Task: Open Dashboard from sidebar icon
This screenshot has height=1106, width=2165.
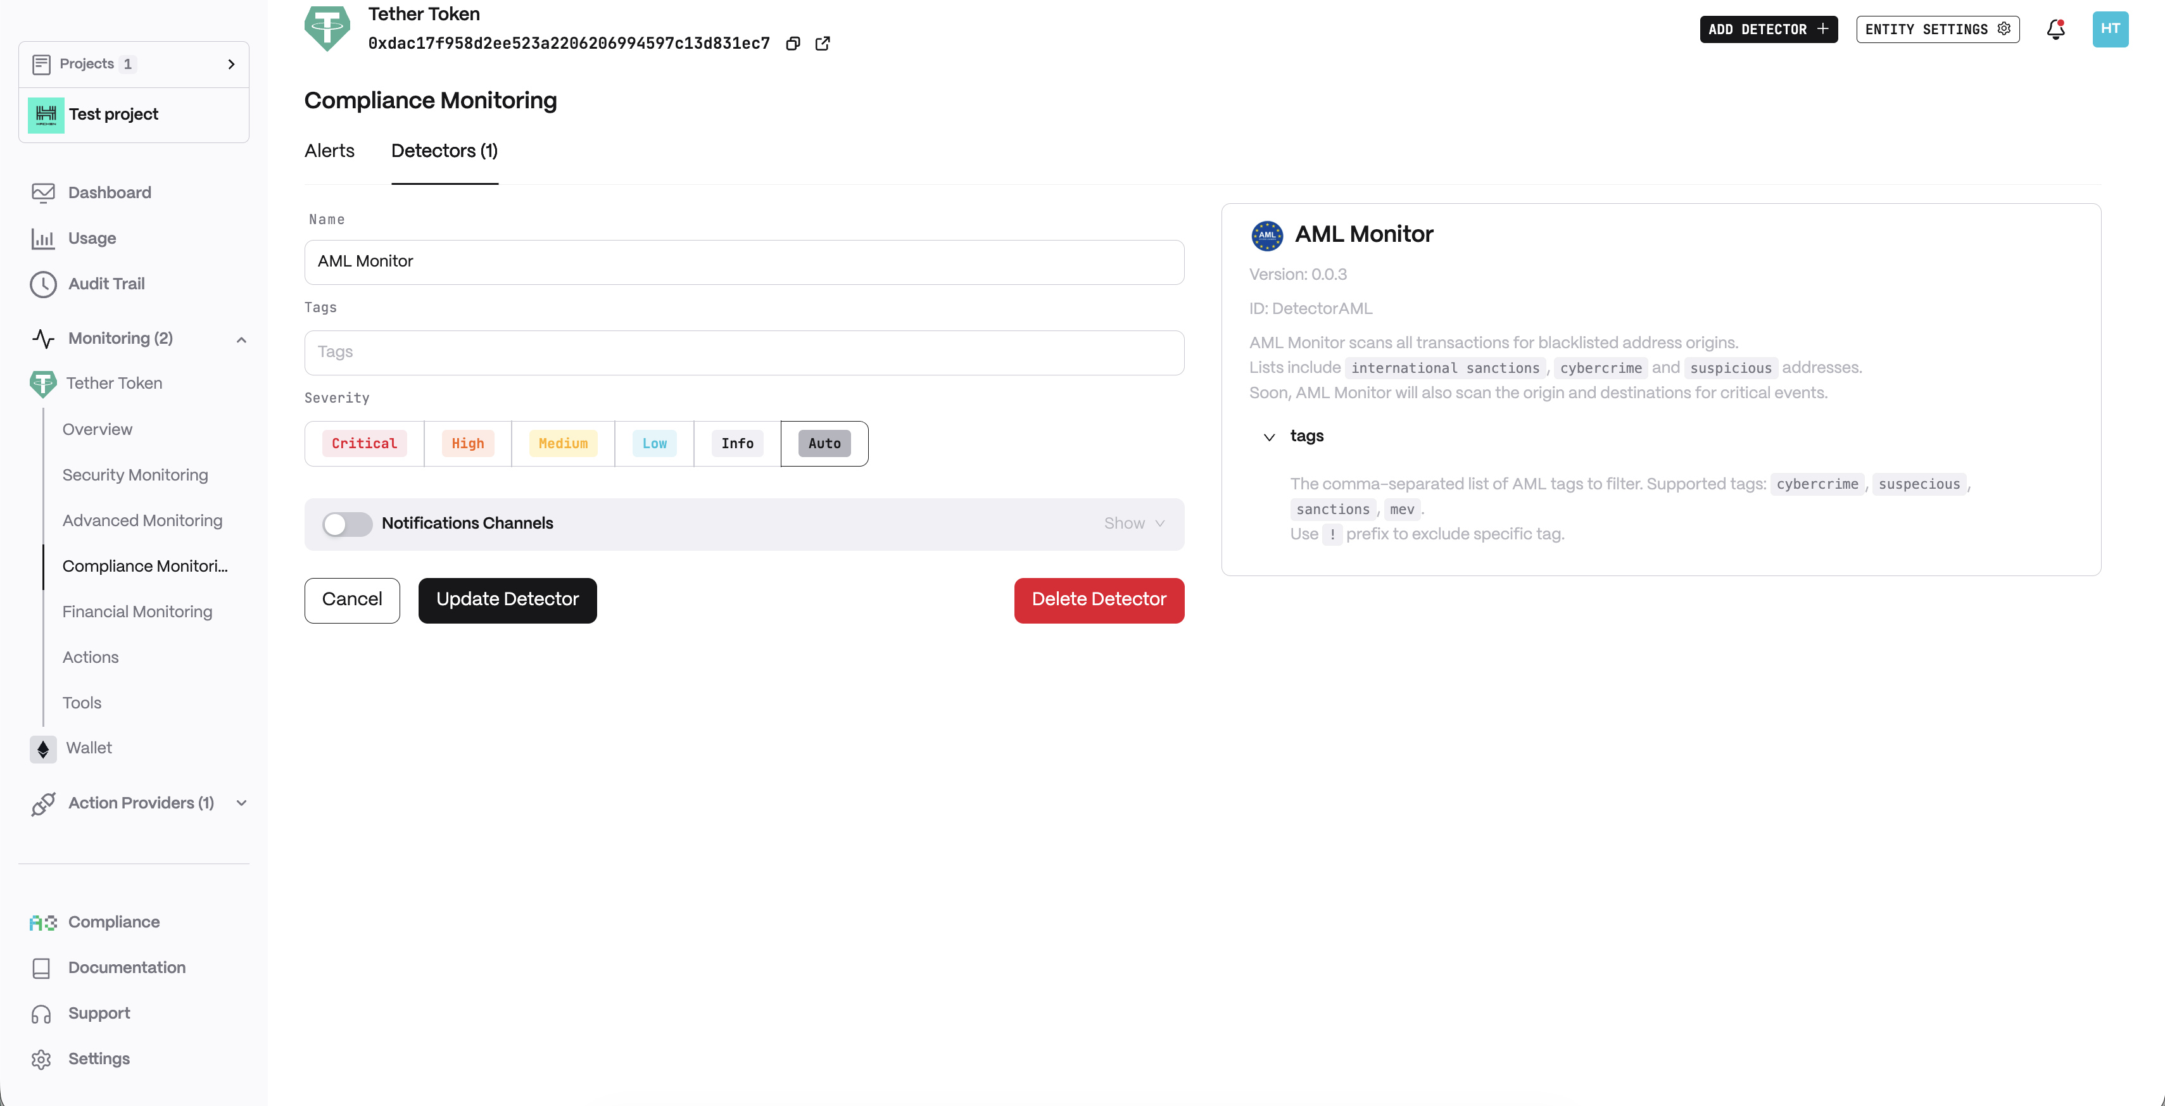Action: 43,192
